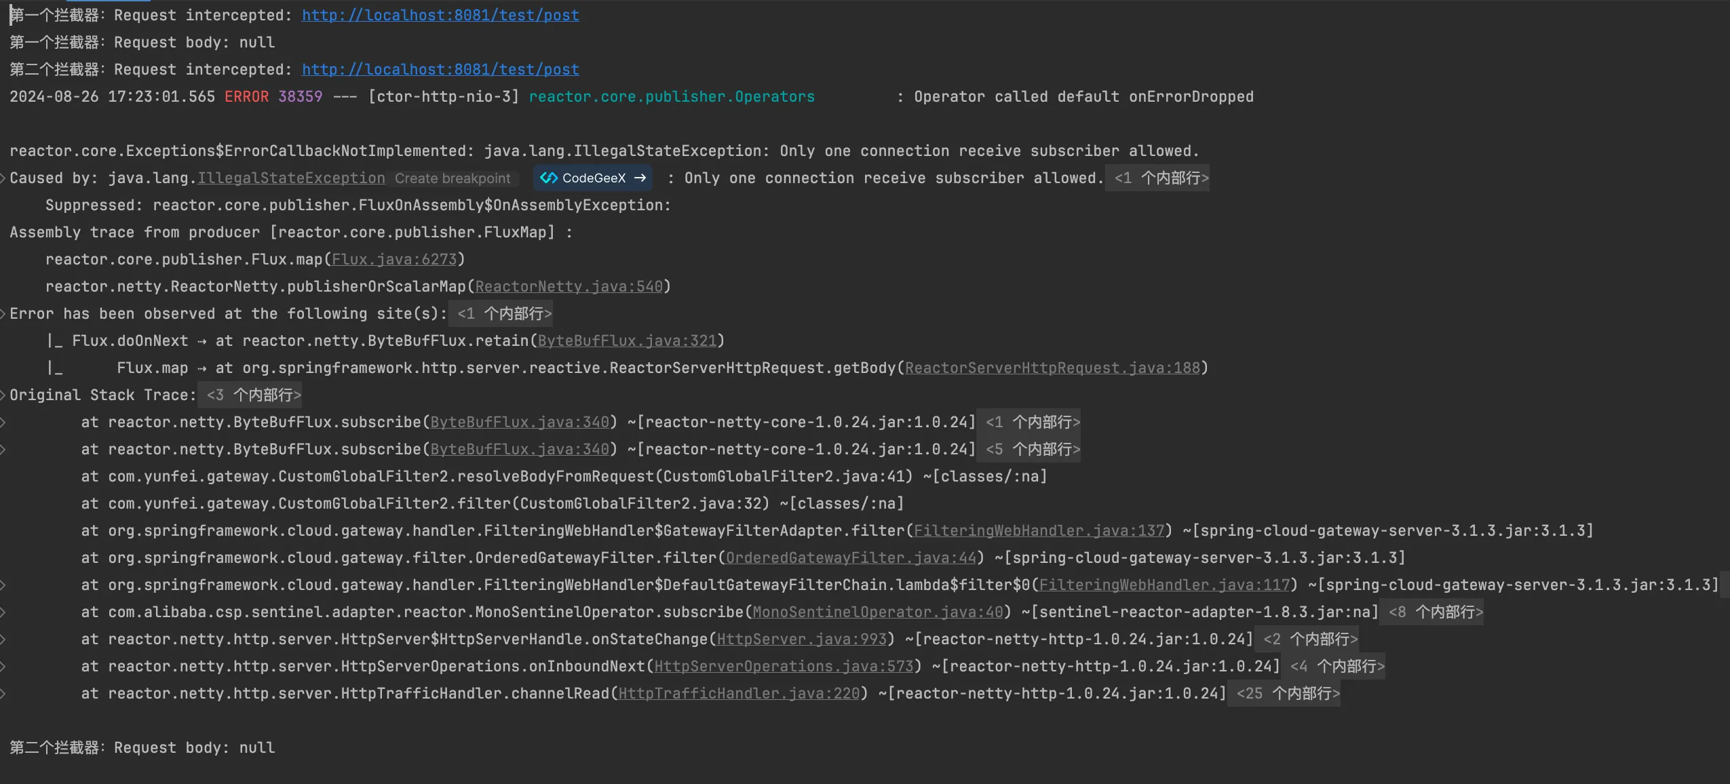Click the Create breakpoint hint

pos(453,178)
